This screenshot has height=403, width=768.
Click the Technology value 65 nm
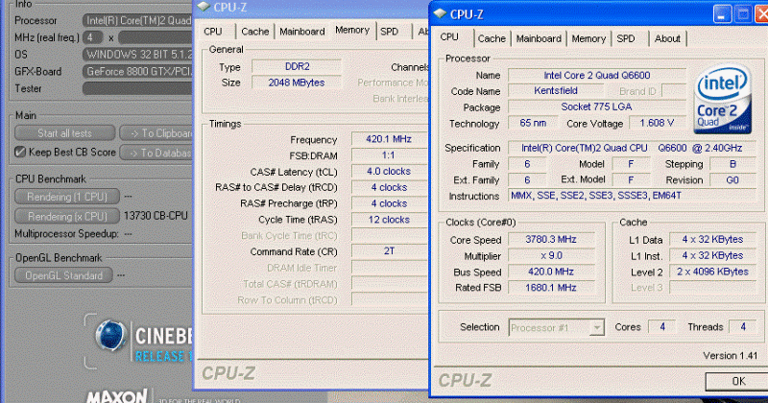pyautogui.click(x=533, y=123)
